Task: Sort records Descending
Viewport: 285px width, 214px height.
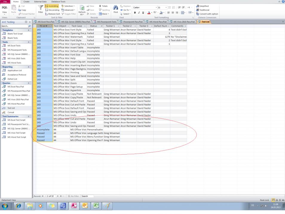Action: pyautogui.click(x=52, y=10)
